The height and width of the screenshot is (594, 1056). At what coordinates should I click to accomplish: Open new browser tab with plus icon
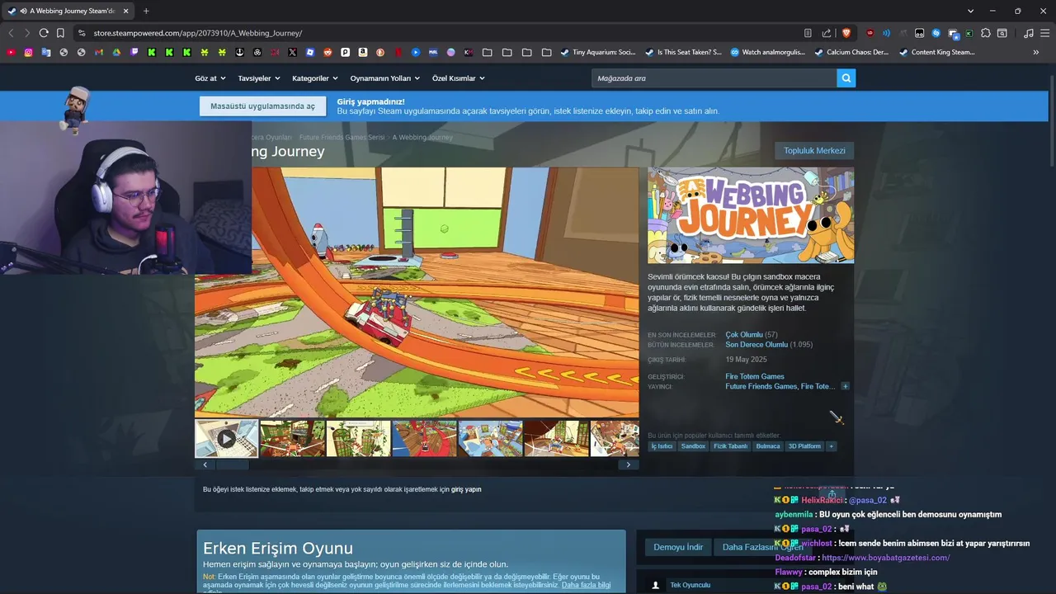coord(146,11)
